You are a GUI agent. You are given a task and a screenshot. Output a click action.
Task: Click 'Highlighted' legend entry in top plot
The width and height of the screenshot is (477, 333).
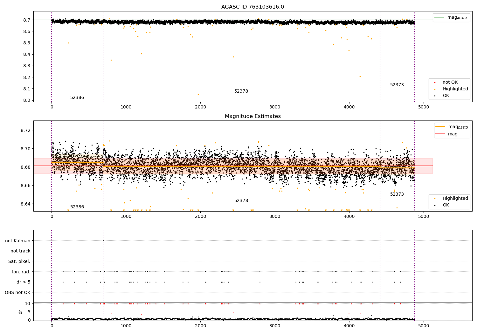(455, 89)
